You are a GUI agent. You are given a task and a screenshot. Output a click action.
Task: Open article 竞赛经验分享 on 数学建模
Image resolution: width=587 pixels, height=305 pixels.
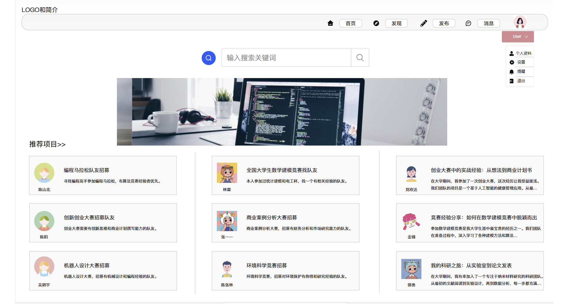[484, 218]
